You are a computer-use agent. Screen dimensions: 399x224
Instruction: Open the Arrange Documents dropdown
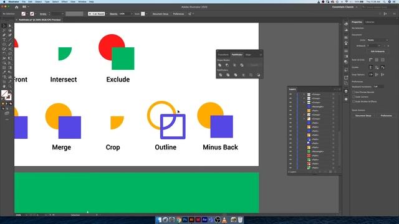click(26, 7)
